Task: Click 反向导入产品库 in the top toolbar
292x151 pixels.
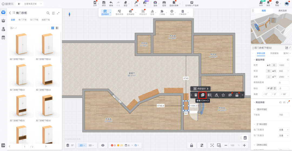Action: point(192,4)
